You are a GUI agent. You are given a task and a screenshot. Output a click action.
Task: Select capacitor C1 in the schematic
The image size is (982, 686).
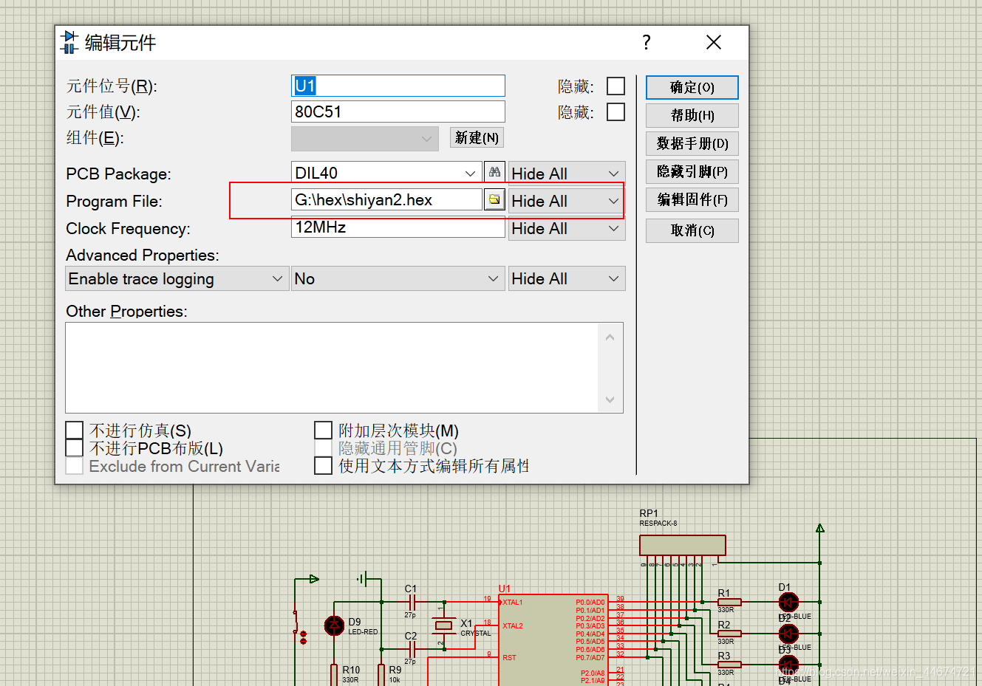[411, 602]
